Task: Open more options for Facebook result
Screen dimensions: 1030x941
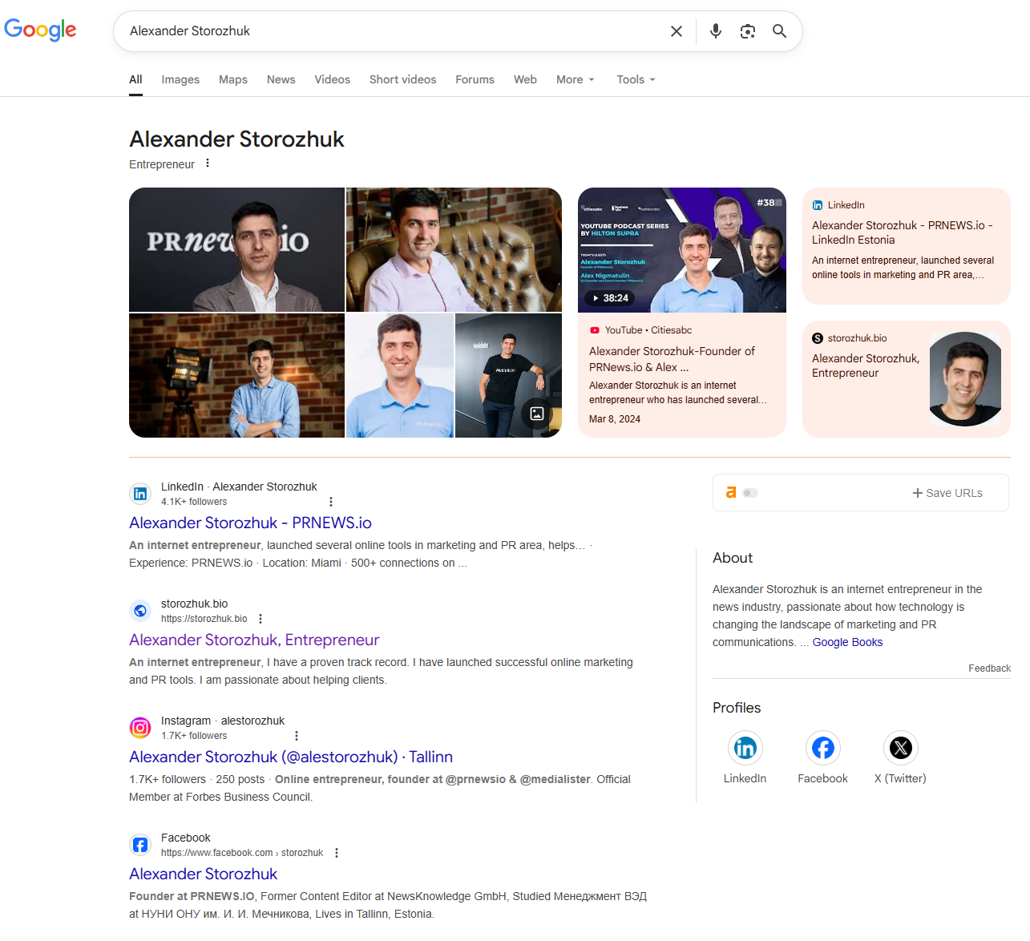Action: pyautogui.click(x=337, y=853)
